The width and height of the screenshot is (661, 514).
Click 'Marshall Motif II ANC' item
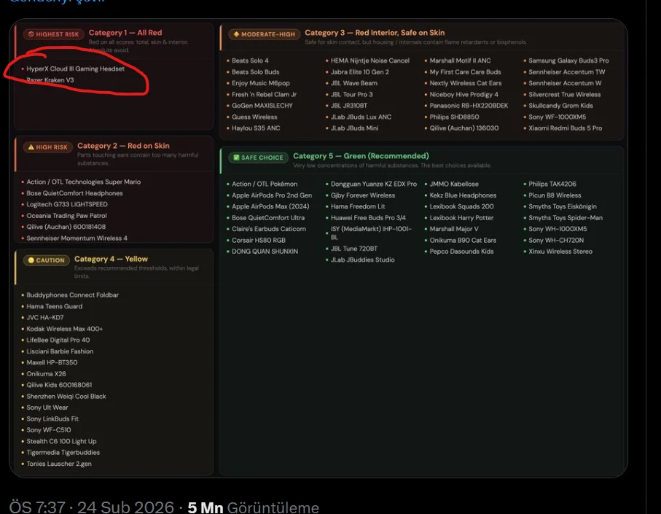tap(461, 61)
